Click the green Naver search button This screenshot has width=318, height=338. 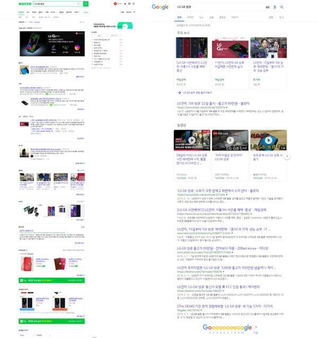86,4
